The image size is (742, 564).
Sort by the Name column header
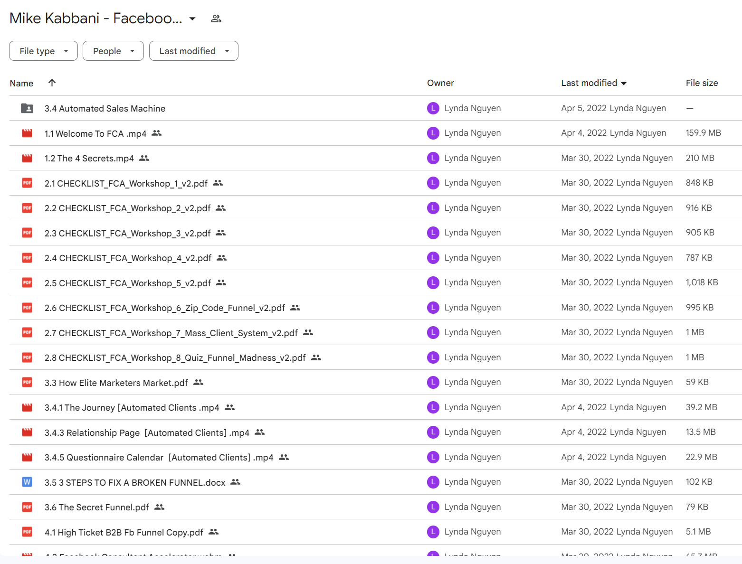(22, 83)
